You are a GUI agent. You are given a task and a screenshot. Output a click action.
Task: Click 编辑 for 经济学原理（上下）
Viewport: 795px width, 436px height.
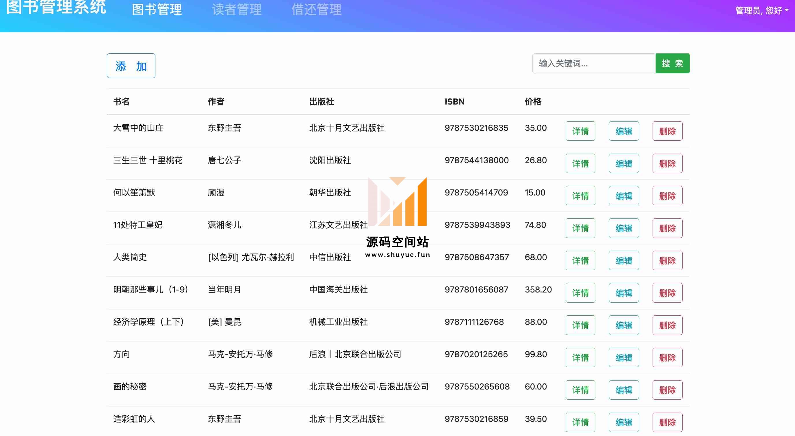[624, 325]
